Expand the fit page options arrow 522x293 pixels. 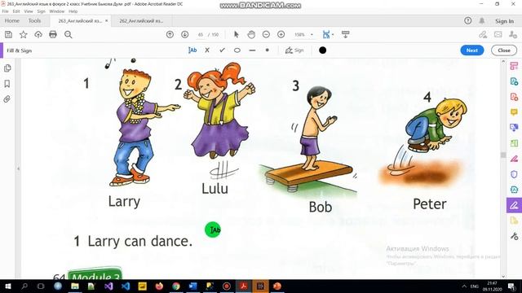point(333,34)
